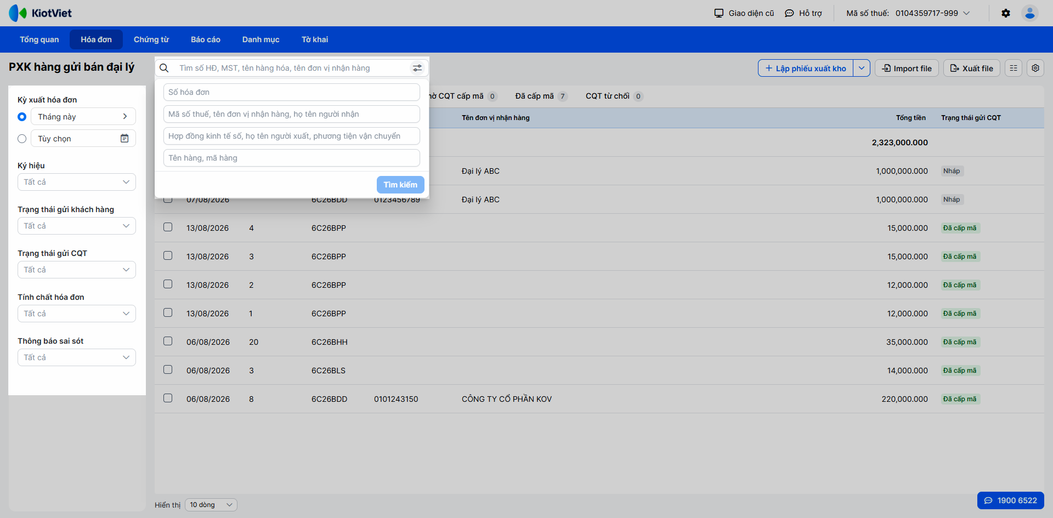Switch to the Đã cấp mã tab
This screenshot has width=1053, height=518.
(x=541, y=96)
